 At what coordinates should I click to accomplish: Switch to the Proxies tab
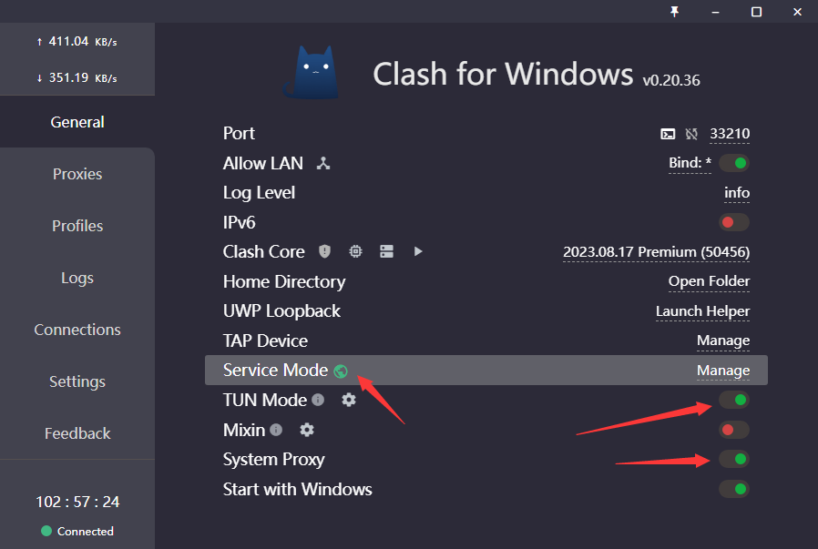pos(77,174)
